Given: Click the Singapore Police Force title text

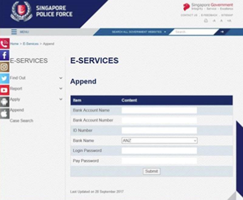Looking at the screenshot, I should click(54, 11).
